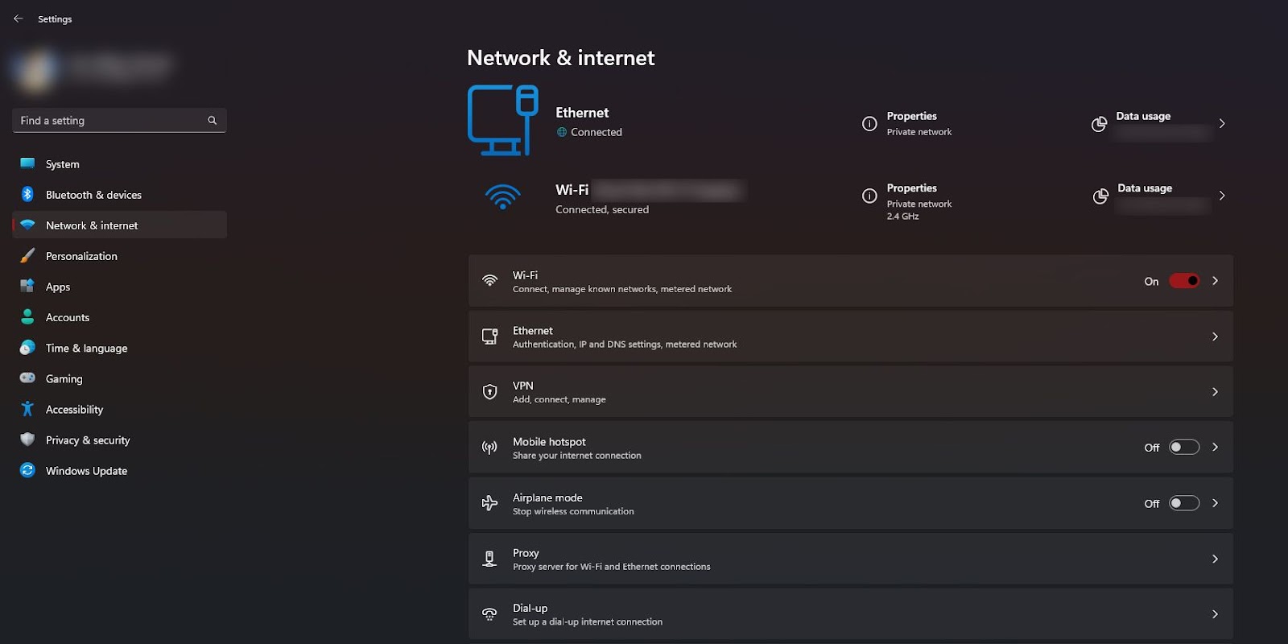The image size is (1288, 644).
Task: Select Personalization in the sidebar
Action: [81, 256]
